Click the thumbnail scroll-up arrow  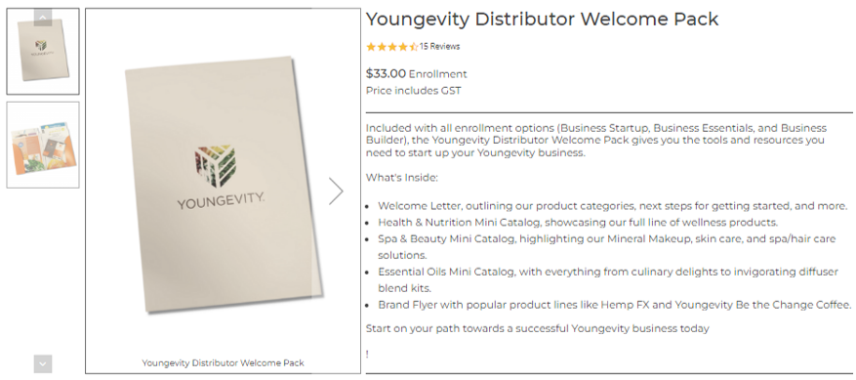point(43,18)
